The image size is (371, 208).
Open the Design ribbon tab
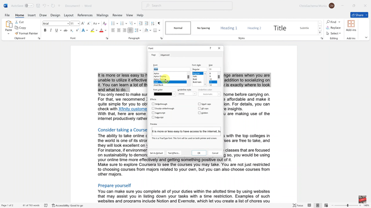pos(55,15)
